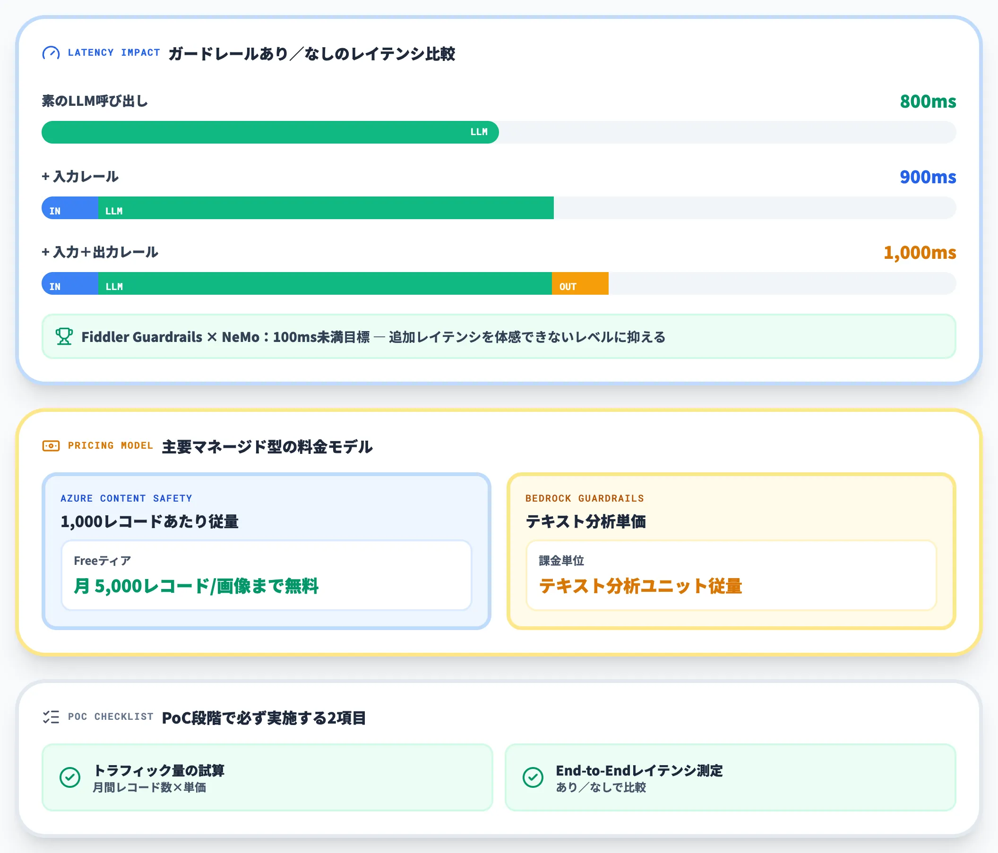Click the Fiddler Guardrails × NeMo note text
998x853 pixels.
point(373,337)
